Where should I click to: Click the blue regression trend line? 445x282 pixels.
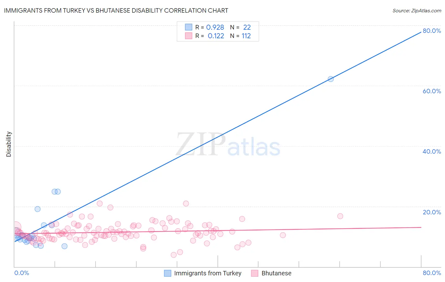tap(218, 137)
